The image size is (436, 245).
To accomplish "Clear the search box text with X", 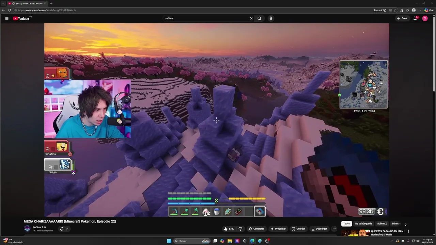I will pyautogui.click(x=251, y=18).
